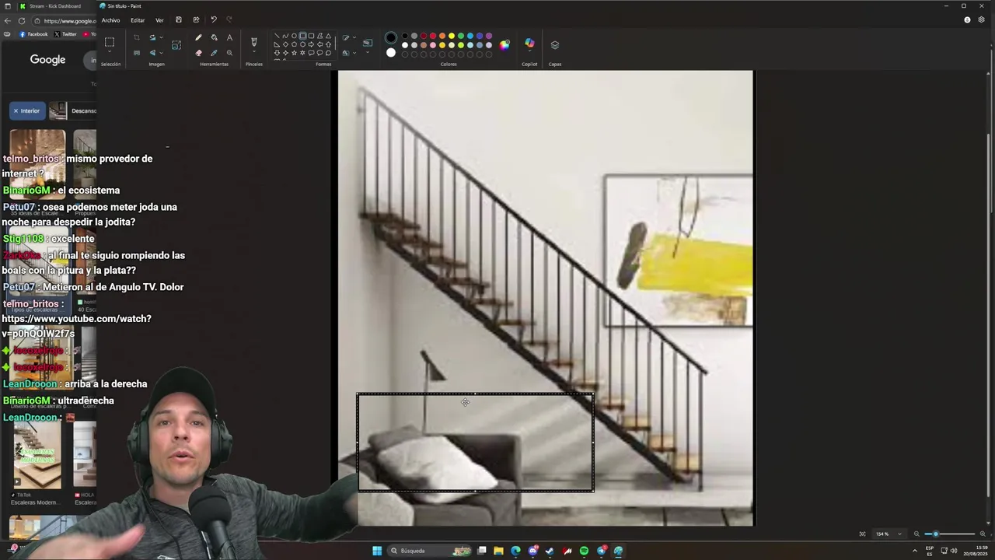Viewport: 995px width, 560px height.
Task: Click the Save icon in Paint title bar
Action: click(179, 20)
